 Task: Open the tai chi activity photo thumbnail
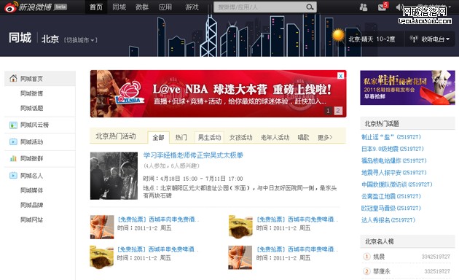pos(114,176)
